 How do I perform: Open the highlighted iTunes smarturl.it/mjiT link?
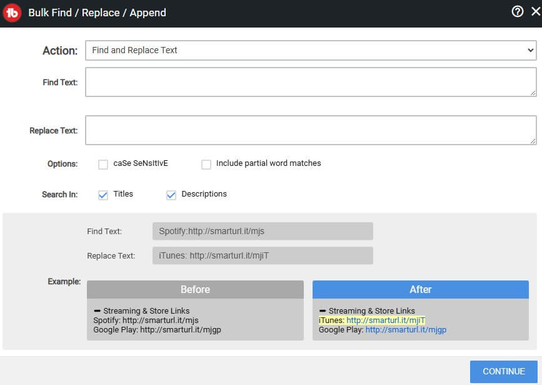pos(386,321)
